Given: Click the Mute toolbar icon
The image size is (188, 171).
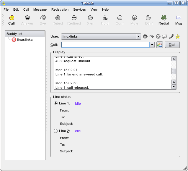Looking at the screenshot, I should [134, 18].
